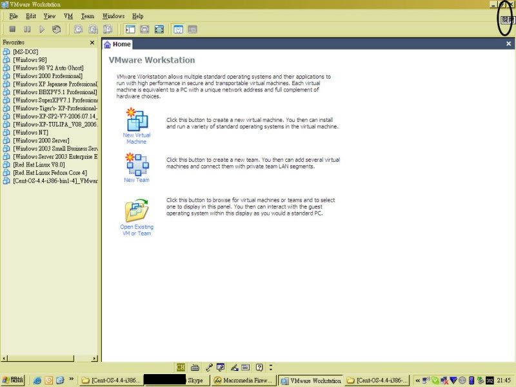The height and width of the screenshot is (387, 516).
Task: Select [MS-DOS] in Favorites
Action: (x=26, y=52)
